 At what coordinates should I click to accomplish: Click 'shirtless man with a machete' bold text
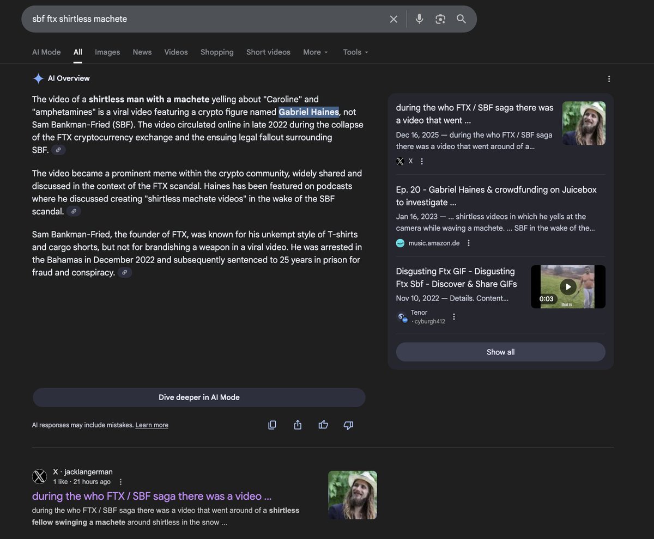pos(149,100)
